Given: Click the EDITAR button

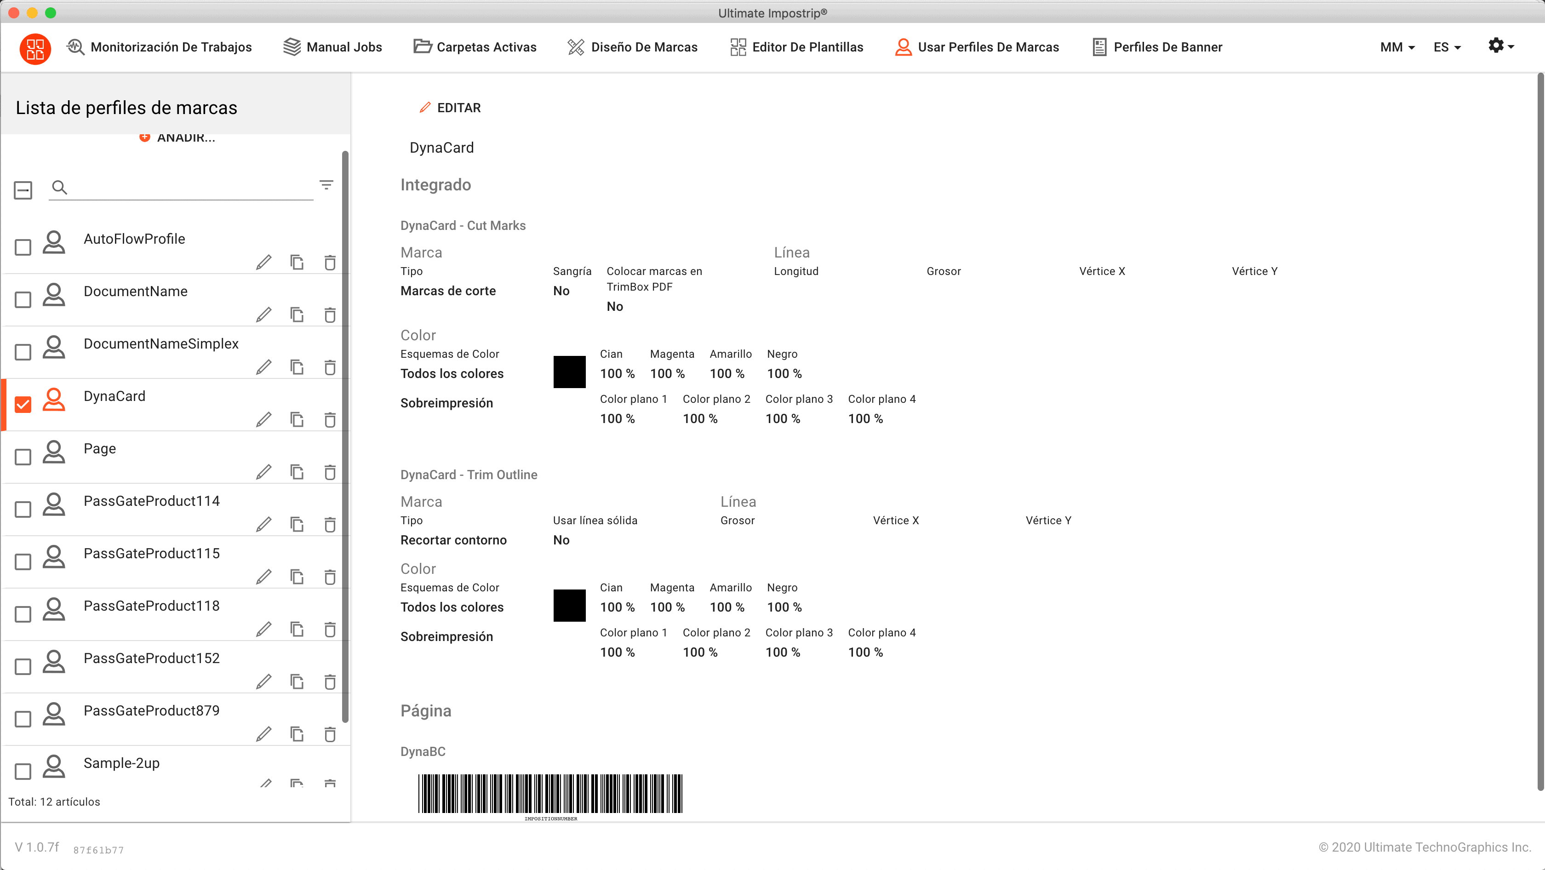Looking at the screenshot, I should pyautogui.click(x=450, y=108).
